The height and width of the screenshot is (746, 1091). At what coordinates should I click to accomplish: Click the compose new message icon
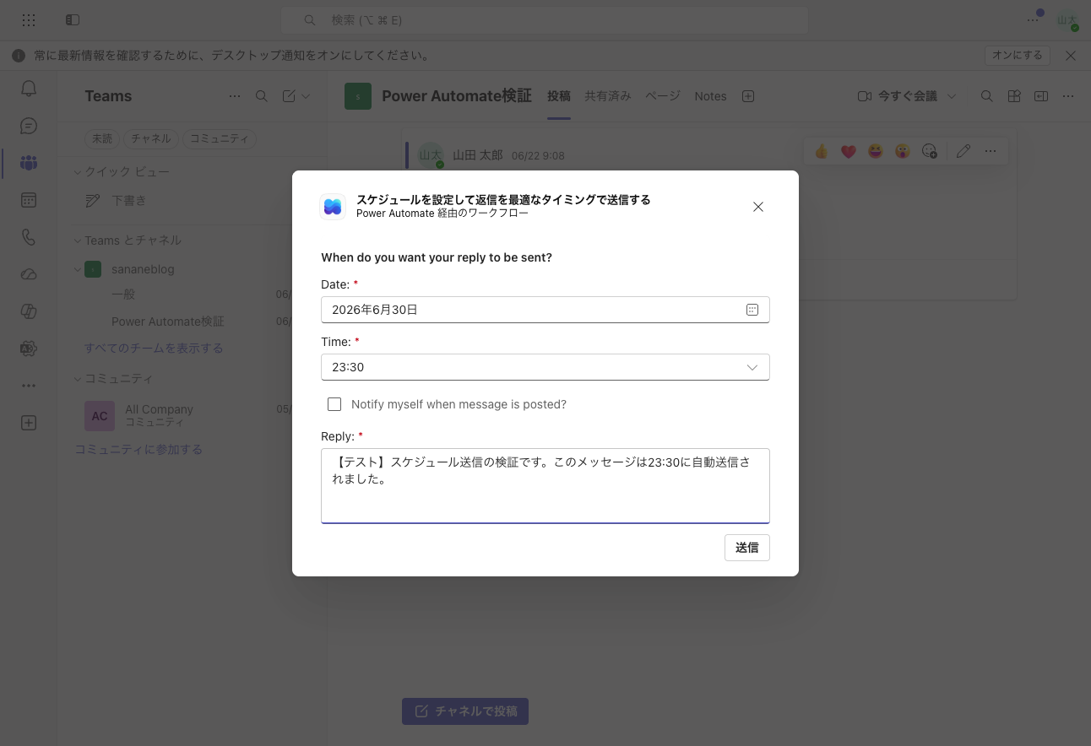(x=289, y=96)
